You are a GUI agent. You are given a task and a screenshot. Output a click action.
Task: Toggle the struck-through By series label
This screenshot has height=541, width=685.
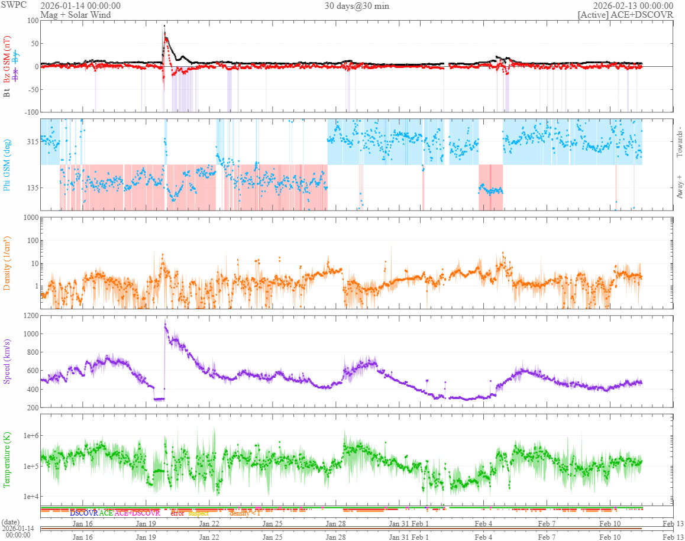click(16, 58)
